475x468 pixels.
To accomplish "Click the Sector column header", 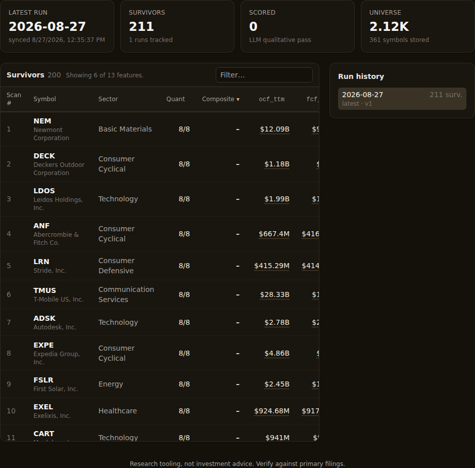I will coord(108,99).
